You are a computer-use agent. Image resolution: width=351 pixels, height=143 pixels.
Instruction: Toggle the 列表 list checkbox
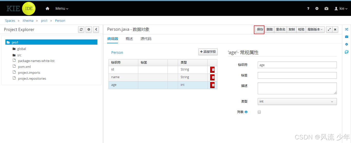pyautogui.click(x=259, y=112)
